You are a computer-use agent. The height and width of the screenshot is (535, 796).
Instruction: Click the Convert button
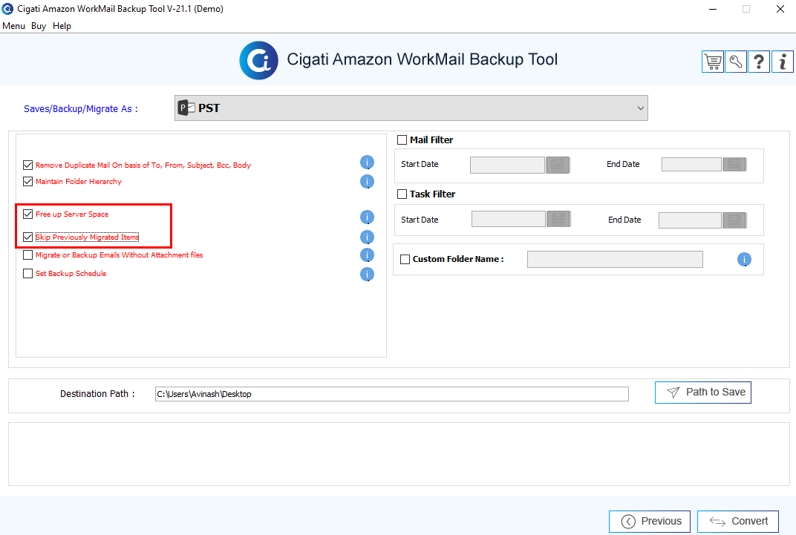[738, 522]
